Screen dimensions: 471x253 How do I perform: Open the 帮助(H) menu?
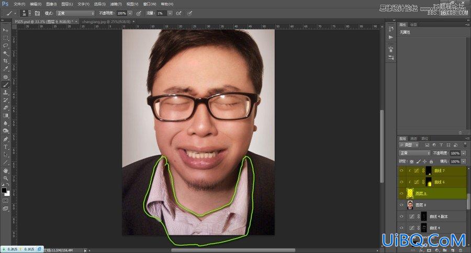point(167,4)
